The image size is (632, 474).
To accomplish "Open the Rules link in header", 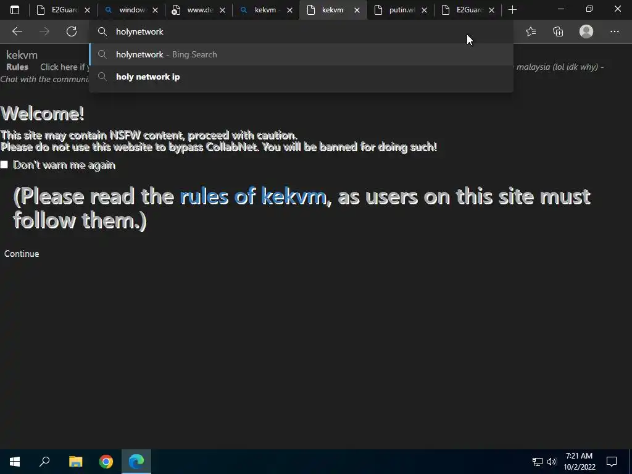I will click(17, 67).
